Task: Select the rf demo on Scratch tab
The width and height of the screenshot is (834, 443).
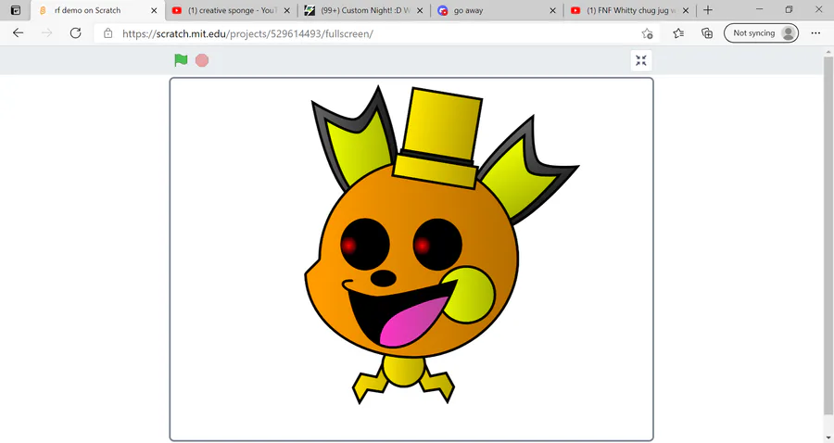Action: [x=98, y=10]
